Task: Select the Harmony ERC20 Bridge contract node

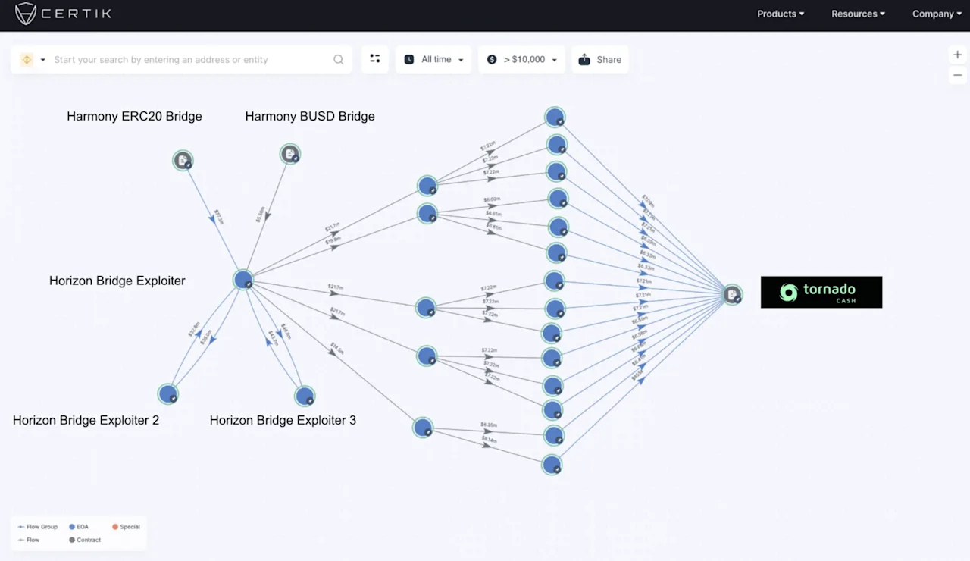Action: pyautogui.click(x=183, y=160)
